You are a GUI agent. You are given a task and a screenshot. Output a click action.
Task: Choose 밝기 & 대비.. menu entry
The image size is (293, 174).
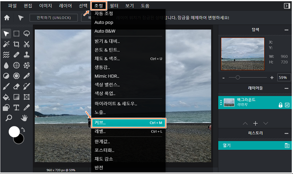pyautogui.click(x=129, y=41)
